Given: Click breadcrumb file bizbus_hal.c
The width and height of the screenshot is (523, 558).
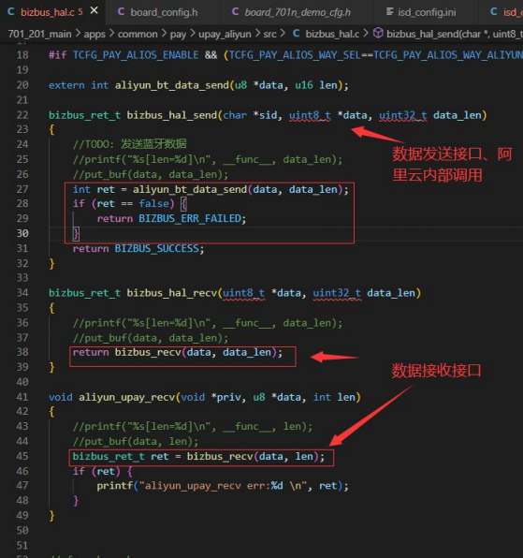Looking at the screenshot, I should [332, 34].
